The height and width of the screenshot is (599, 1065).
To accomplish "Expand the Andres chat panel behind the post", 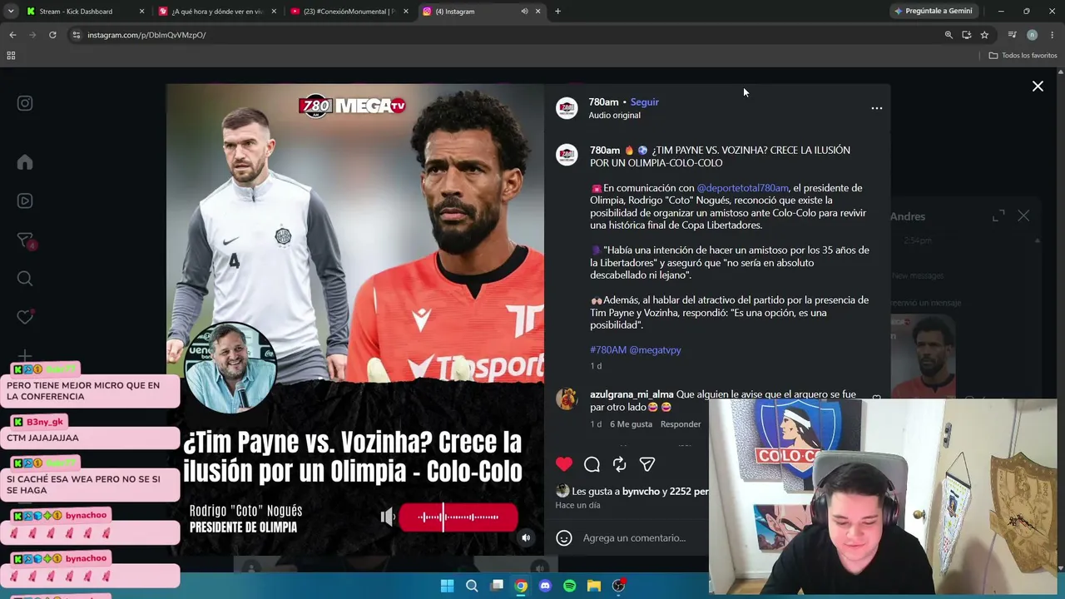I will point(998,216).
